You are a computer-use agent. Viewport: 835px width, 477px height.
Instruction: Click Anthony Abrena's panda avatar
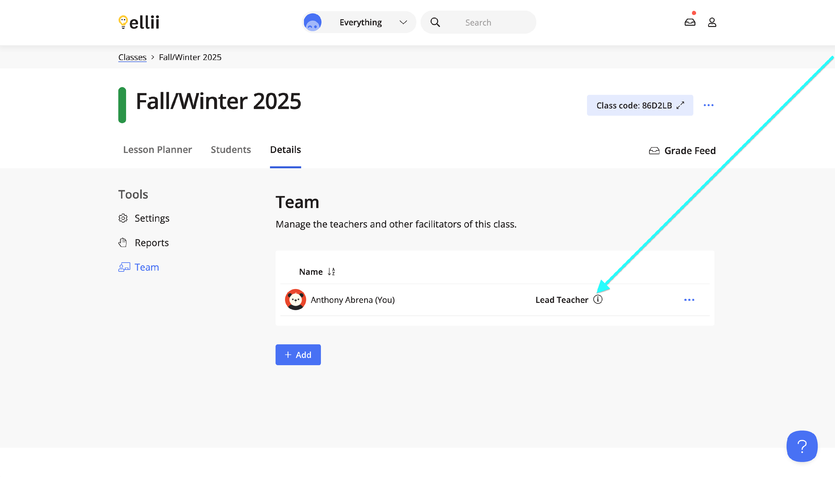[x=295, y=300]
